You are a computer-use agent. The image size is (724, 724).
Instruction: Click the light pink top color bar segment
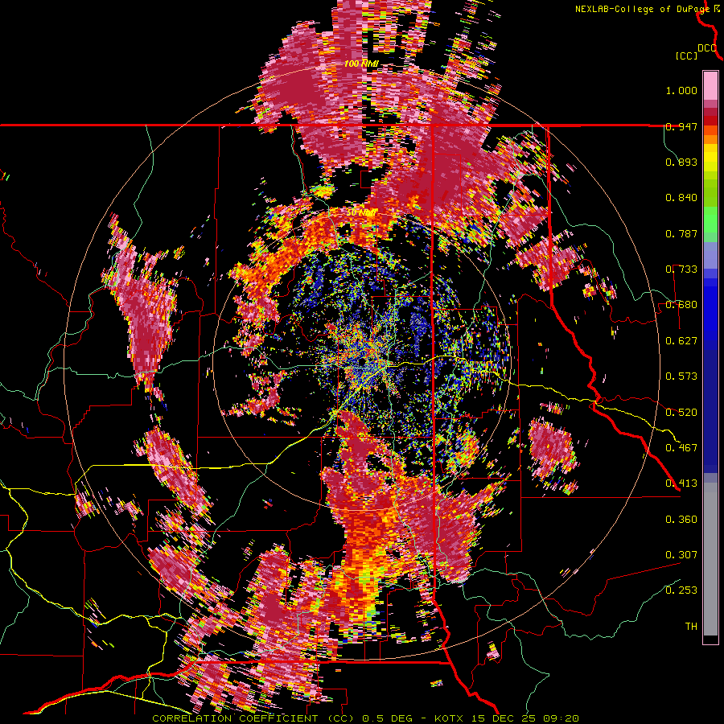click(710, 85)
